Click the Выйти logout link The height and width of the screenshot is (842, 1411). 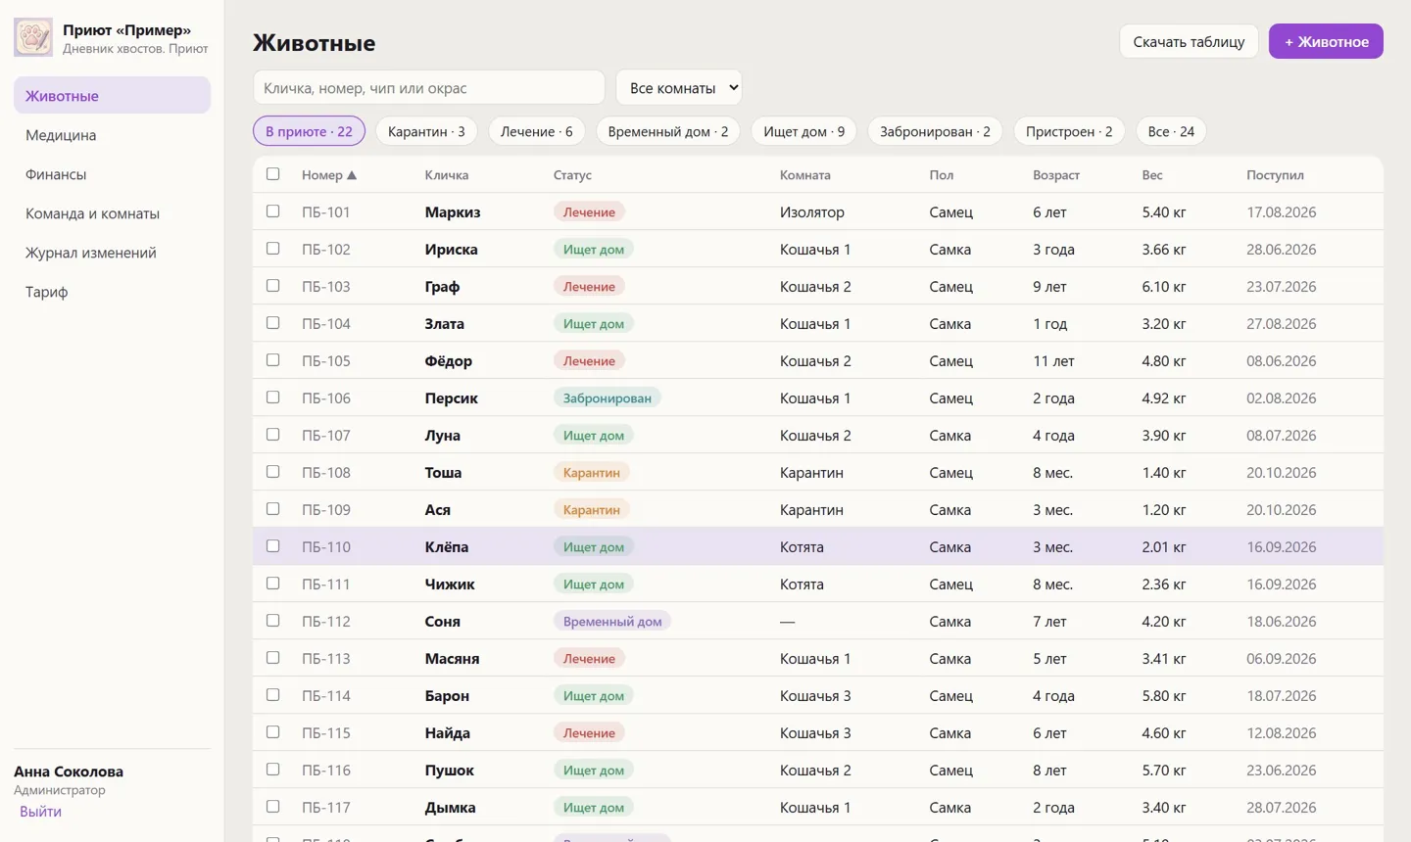coord(40,812)
